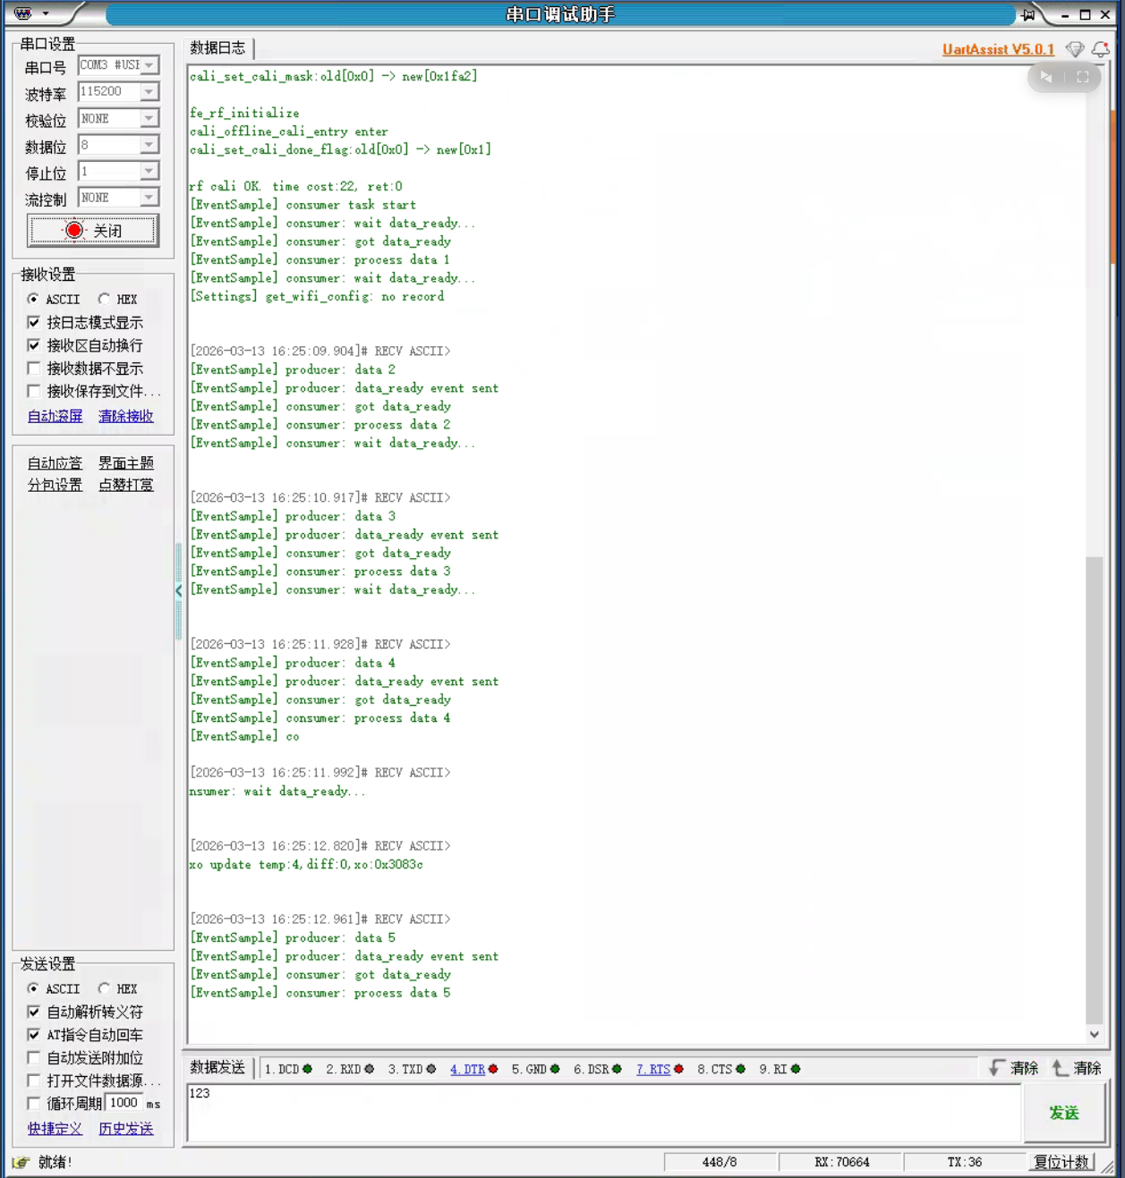Toggle 自动解析转义符 checkbox
This screenshot has width=1125, height=1178.
[34, 1012]
